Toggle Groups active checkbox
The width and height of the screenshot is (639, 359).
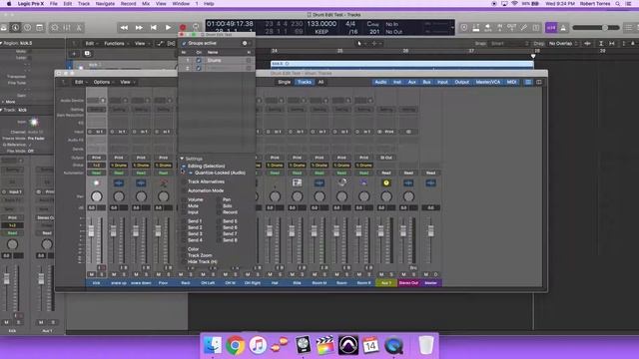pos(184,43)
